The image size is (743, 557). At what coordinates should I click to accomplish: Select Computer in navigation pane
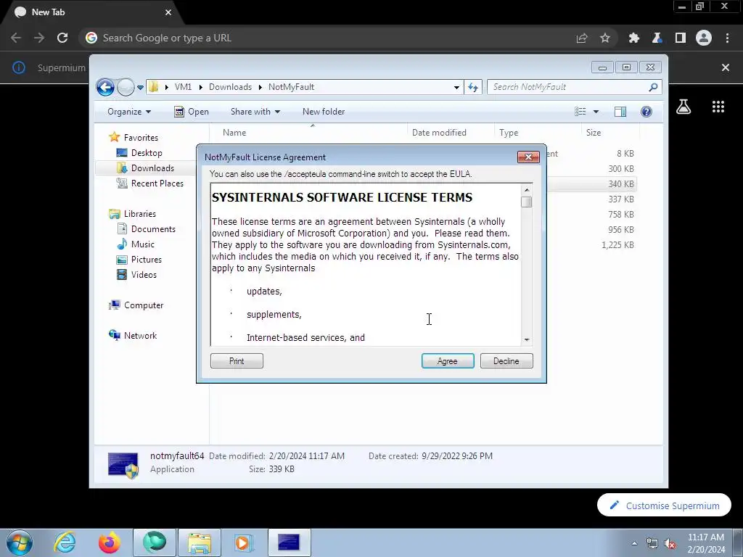(144, 305)
